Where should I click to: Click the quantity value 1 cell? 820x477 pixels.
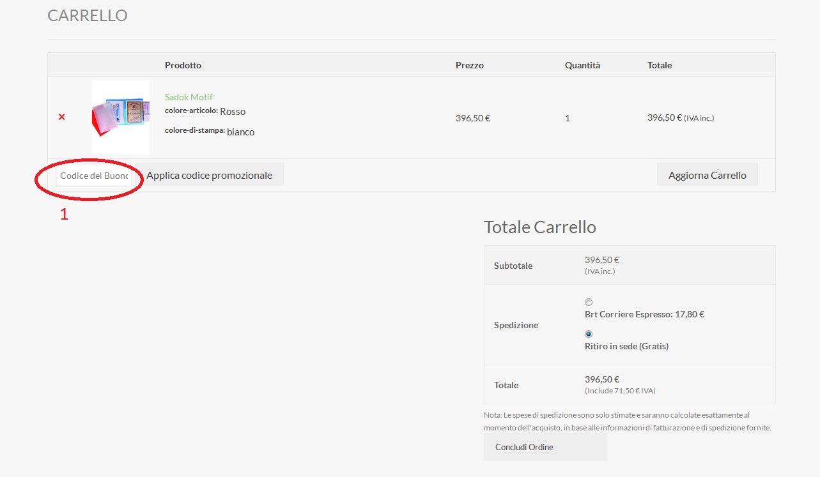click(568, 118)
